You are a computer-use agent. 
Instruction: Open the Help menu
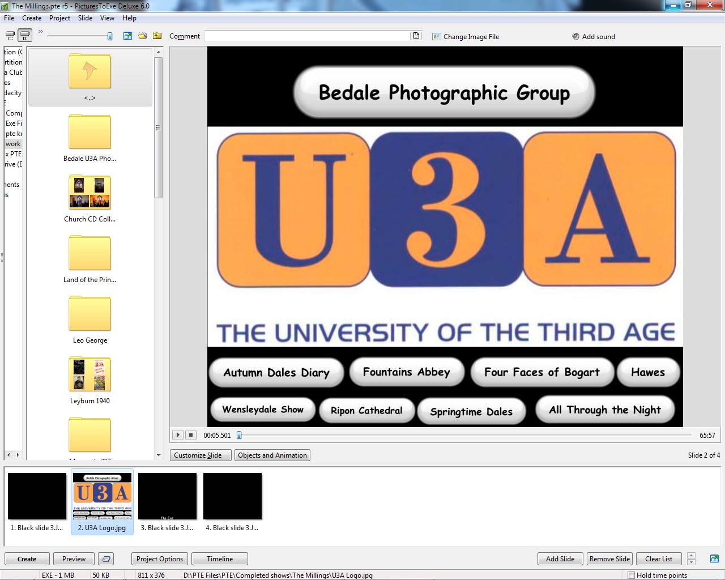click(x=129, y=18)
